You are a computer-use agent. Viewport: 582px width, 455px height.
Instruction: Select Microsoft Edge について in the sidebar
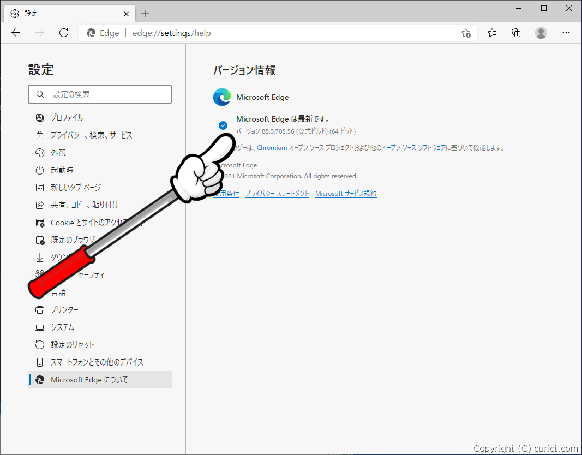click(x=100, y=380)
